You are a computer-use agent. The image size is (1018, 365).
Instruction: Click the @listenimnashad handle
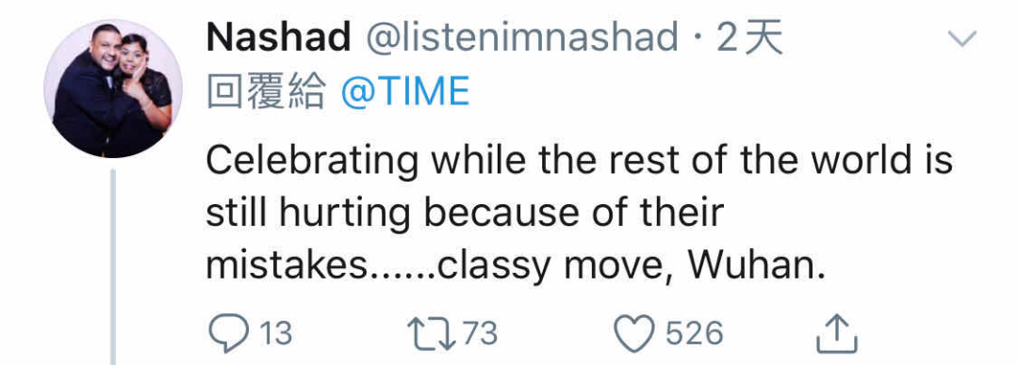click(522, 39)
